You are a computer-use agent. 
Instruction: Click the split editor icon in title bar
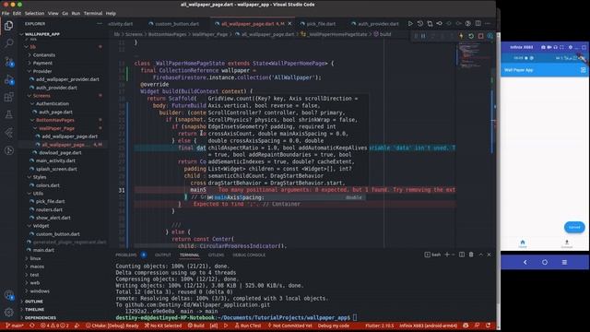(x=478, y=23)
